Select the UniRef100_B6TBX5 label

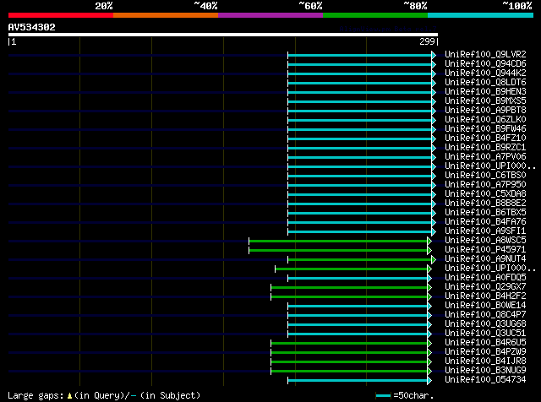[485, 213]
